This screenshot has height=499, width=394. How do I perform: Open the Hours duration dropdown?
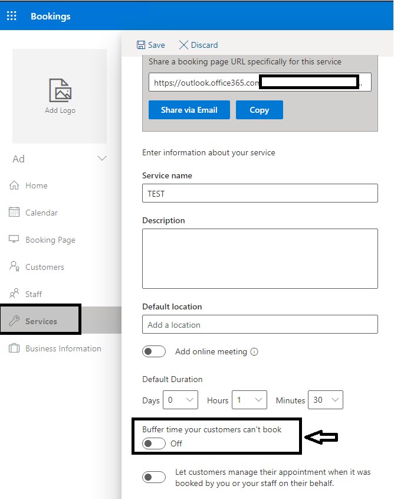[x=249, y=400]
